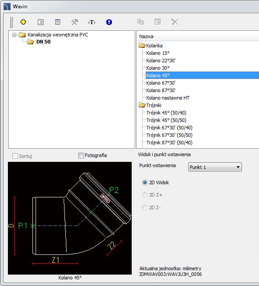Screen dimensions: 259x286
Task: Click the yellow plus add icon
Action: 23,22
